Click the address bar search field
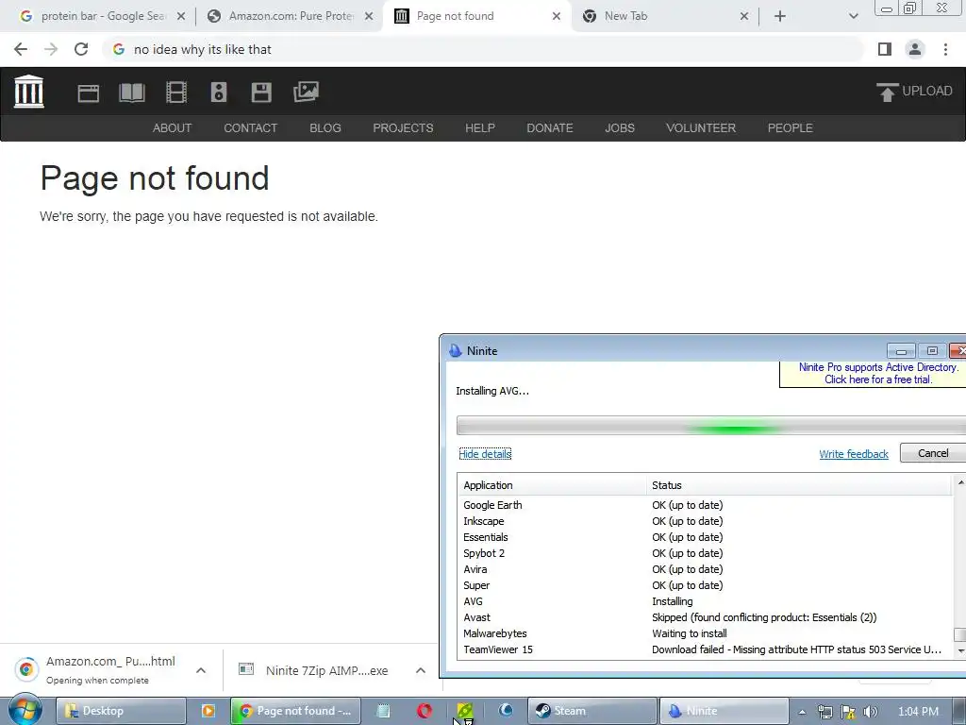 pyautogui.click(x=484, y=49)
